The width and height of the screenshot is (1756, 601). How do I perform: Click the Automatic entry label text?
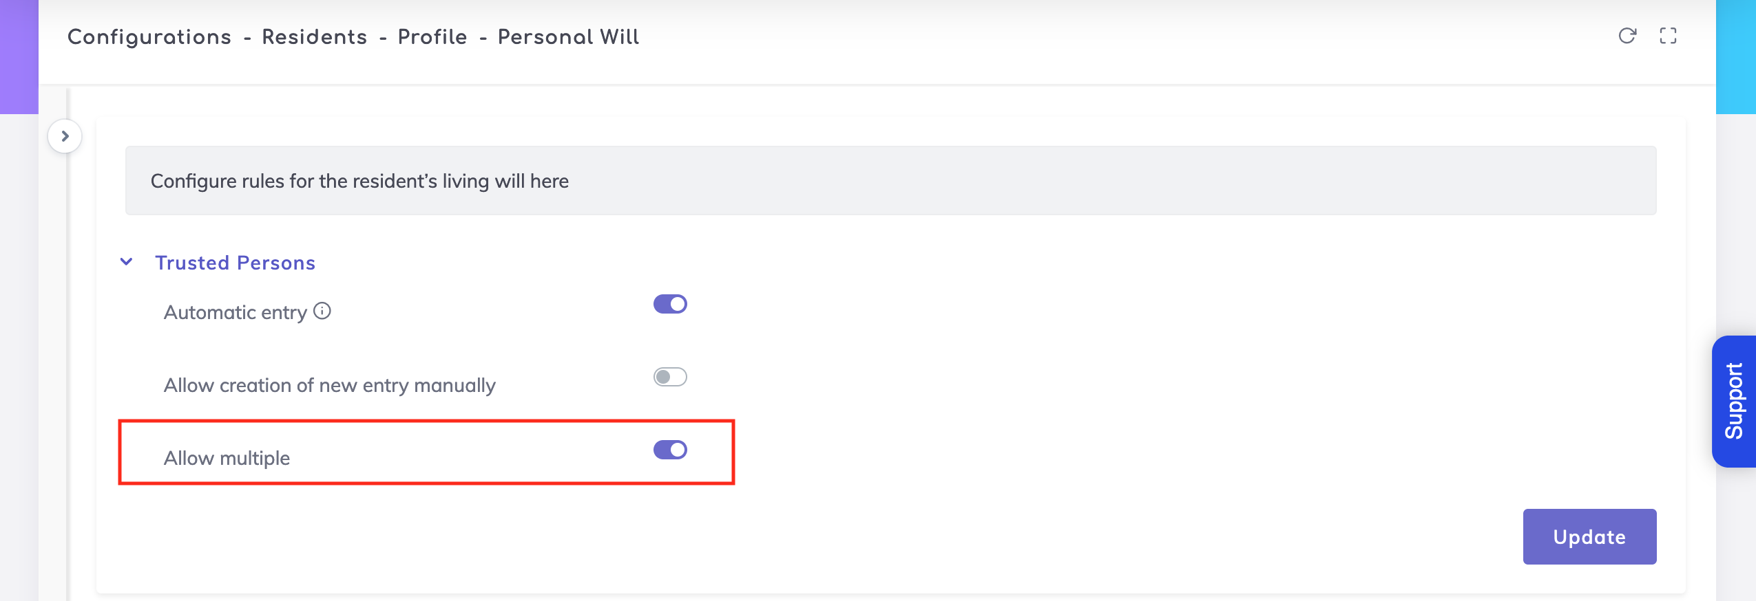coord(235,313)
